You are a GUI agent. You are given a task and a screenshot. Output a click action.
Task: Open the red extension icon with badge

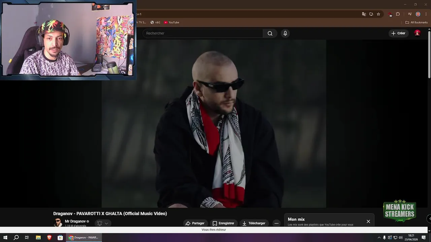(390, 14)
